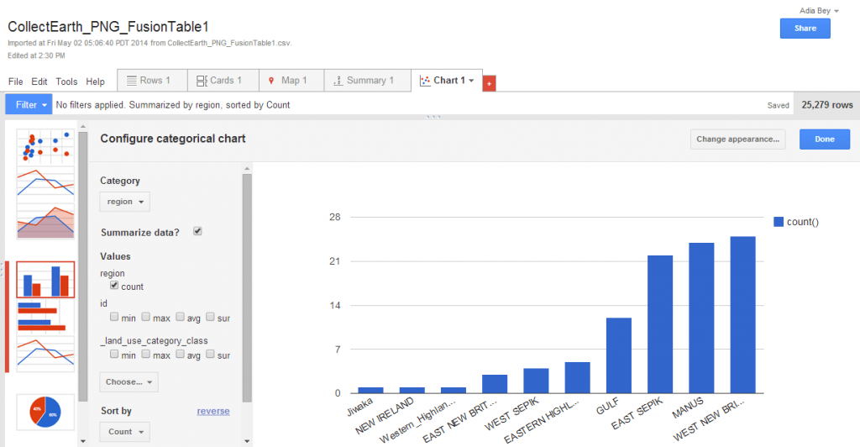Switch to the Rows 1 tab

click(153, 81)
